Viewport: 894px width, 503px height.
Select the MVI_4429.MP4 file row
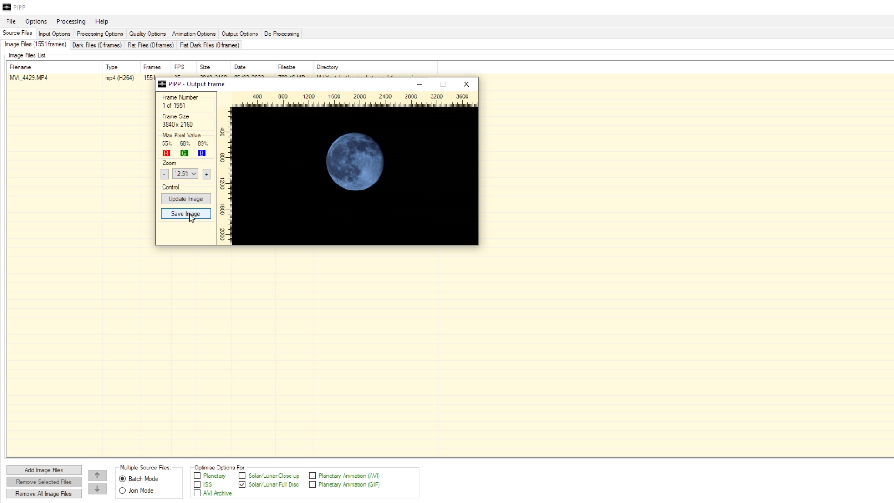(x=28, y=78)
